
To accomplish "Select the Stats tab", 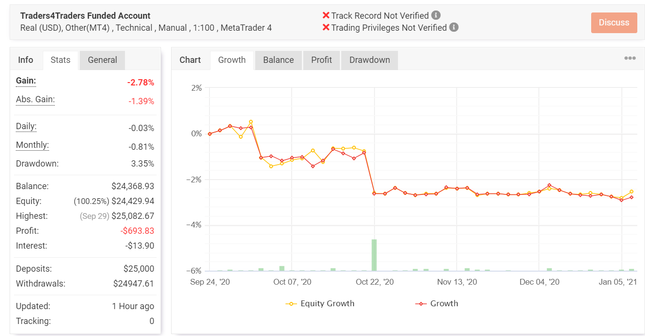I will tap(61, 60).
